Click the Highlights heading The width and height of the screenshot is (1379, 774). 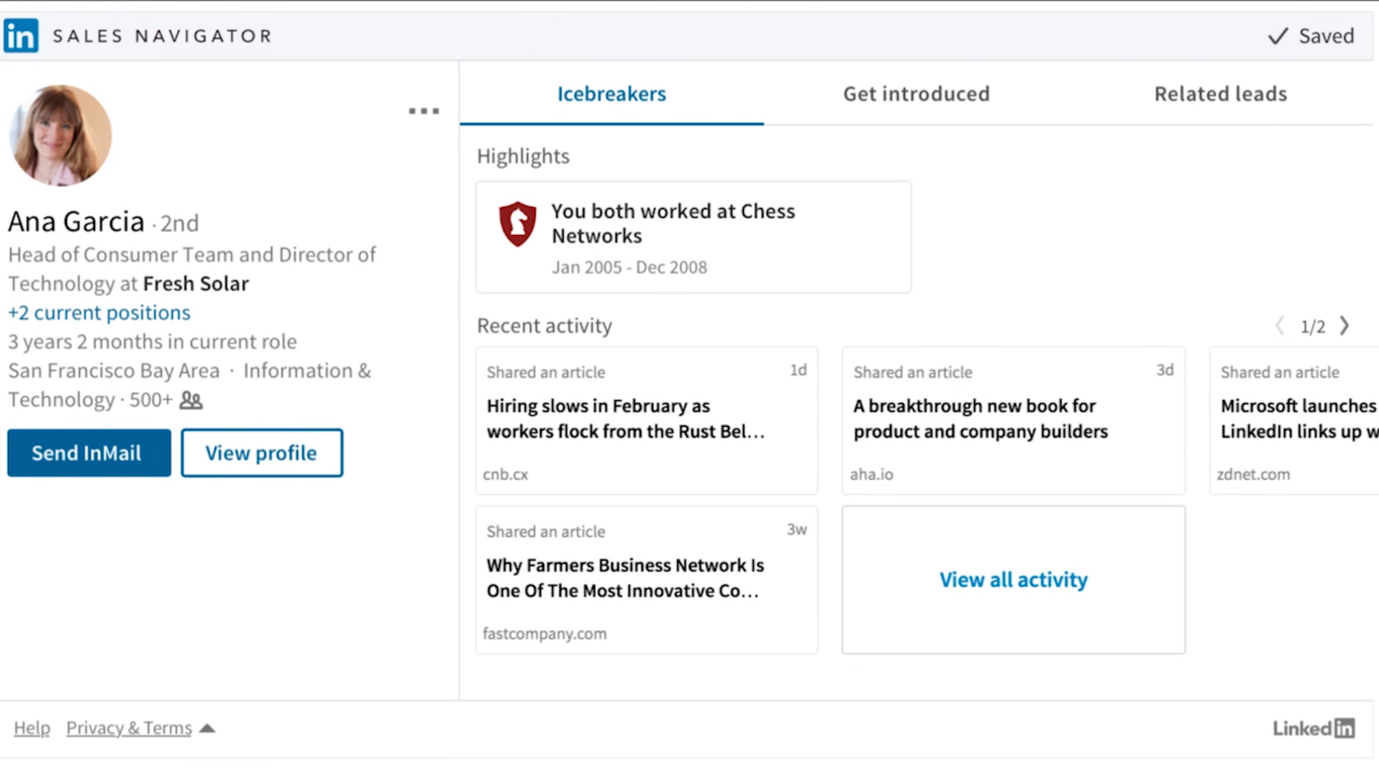(523, 156)
